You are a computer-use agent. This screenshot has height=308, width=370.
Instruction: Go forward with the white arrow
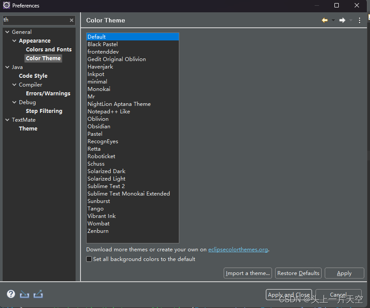[342, 20]
